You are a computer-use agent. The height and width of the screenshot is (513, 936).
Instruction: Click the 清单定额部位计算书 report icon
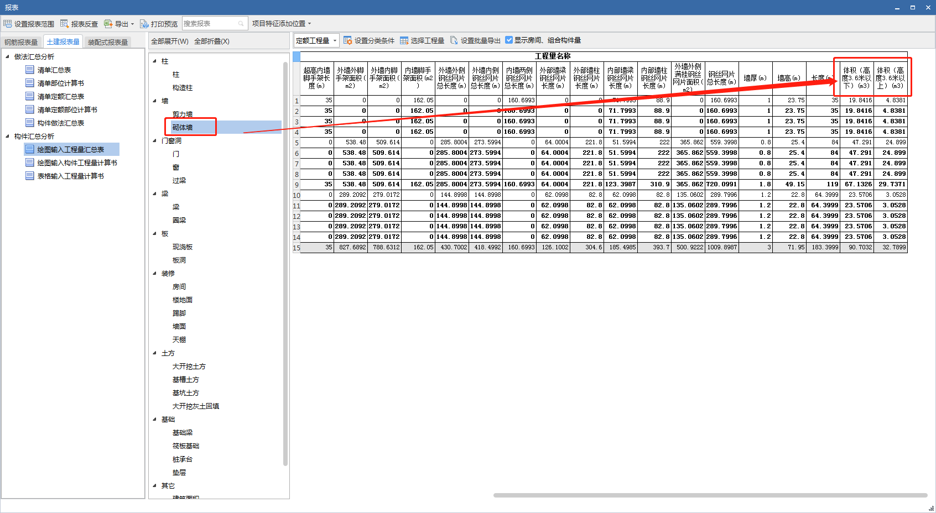click(x=30, y=109)
